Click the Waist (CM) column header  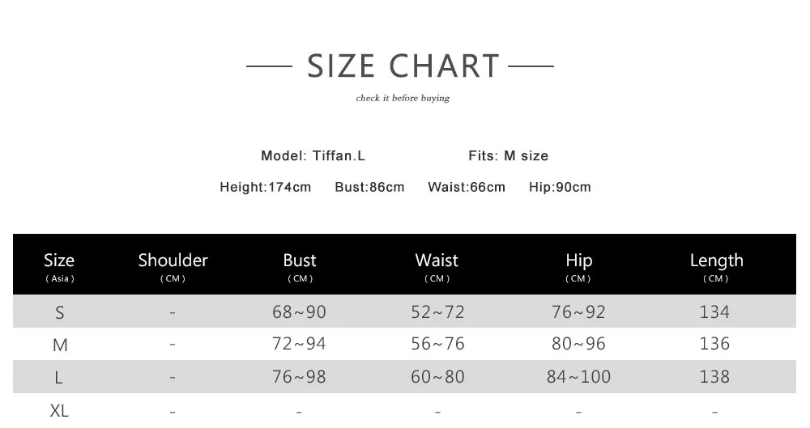[x=437, y=265]
